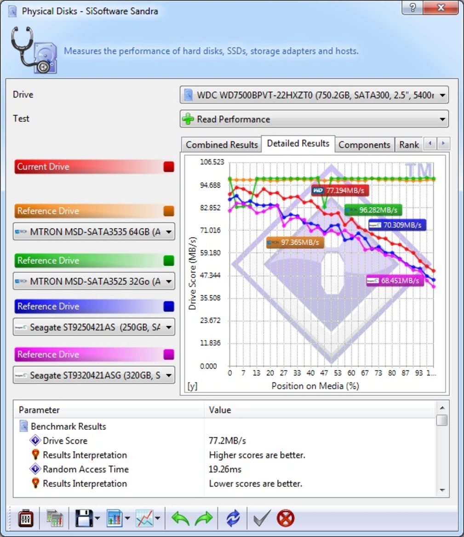
Task: Click the results list scrollbar up arrow
Action: pyautogui.click(x=442, y=407)
